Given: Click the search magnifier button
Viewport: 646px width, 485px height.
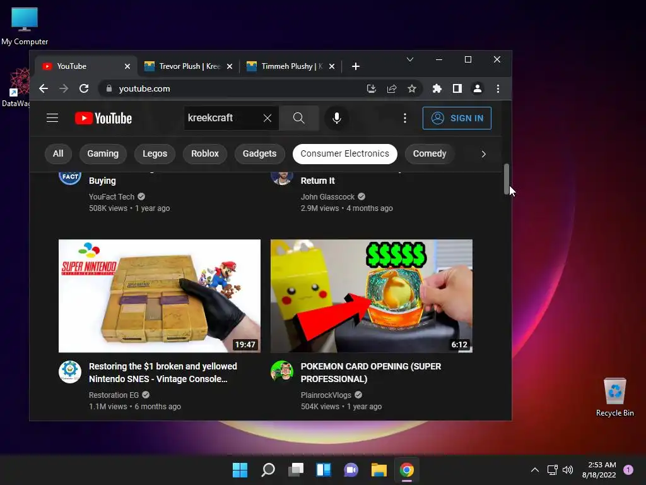Looking at the screenshot, I should tap(298, 118).
